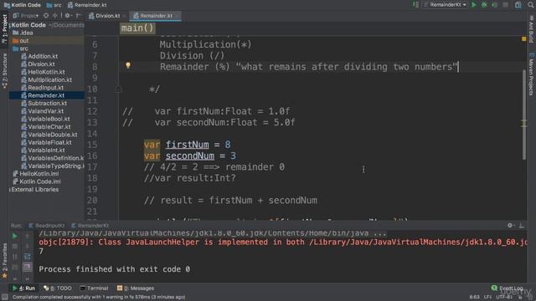Run RemainderKt with the green play button
The width and height of the screenshot is (536, 301).
coord(474,5)
